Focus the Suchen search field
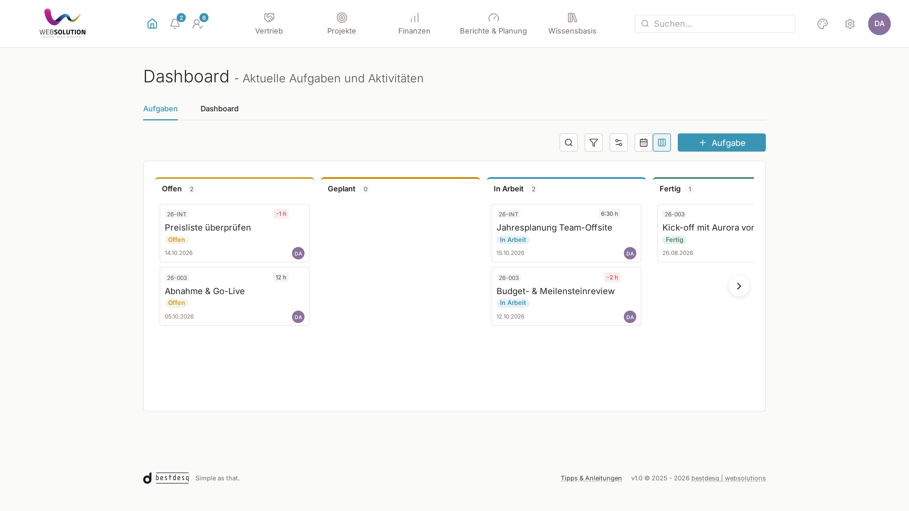Screen dimensions: 909x511 pos(715,24)
